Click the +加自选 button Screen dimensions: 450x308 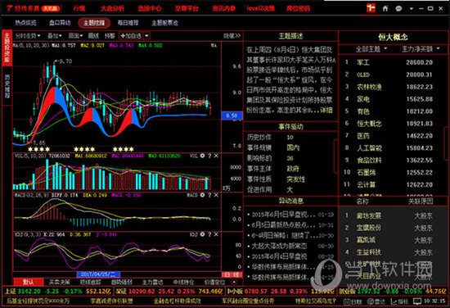tap(131, 36)
